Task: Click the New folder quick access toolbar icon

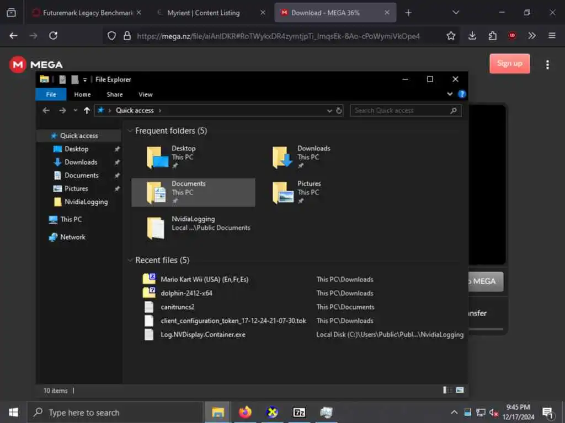Action: [75, 79]
